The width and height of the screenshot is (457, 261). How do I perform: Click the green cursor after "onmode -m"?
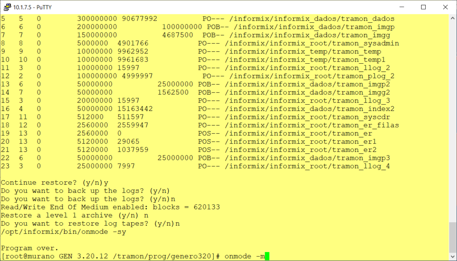(x=267, y=256)
